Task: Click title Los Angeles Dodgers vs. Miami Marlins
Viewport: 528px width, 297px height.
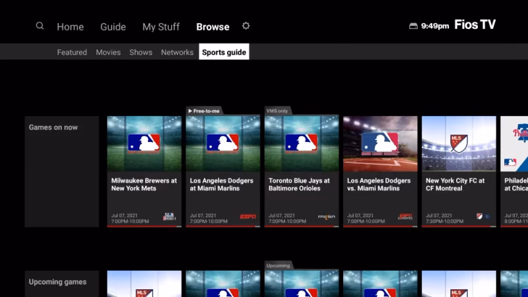Action: 379,185
